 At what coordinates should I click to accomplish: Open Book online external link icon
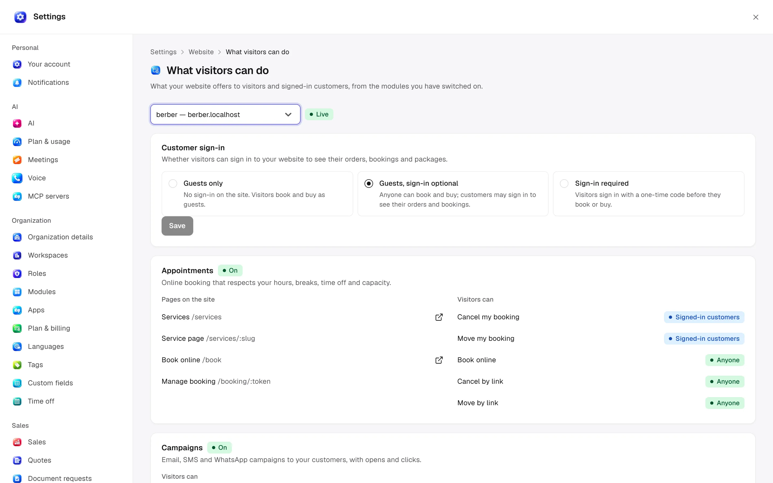[x=439, y=360]
